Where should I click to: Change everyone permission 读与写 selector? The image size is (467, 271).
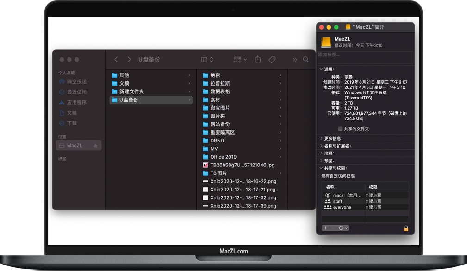coord(374,207)
